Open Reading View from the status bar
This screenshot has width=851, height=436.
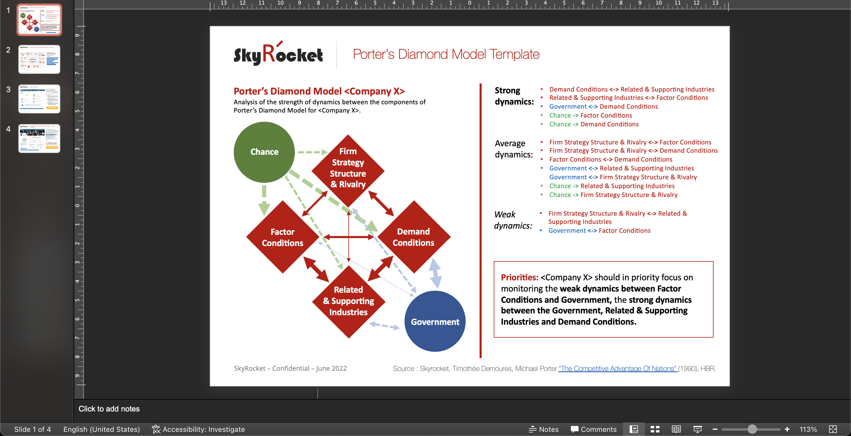676,430
